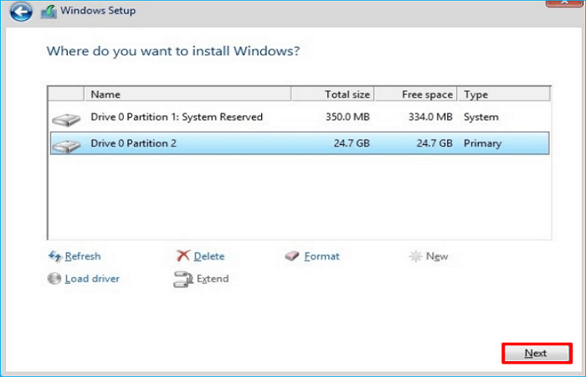
Task: Click the Refresh arrows icon
Action: click(55, 256)
